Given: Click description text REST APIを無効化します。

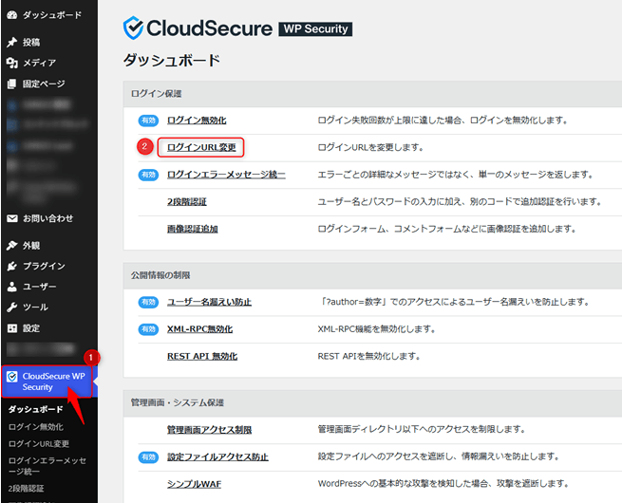Looking at the screenshot, I should [x=368, y=356].
